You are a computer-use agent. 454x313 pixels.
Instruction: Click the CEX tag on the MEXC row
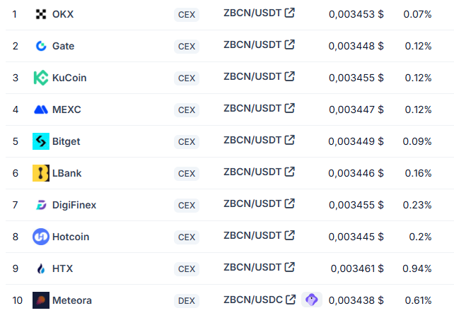(187, 110)
